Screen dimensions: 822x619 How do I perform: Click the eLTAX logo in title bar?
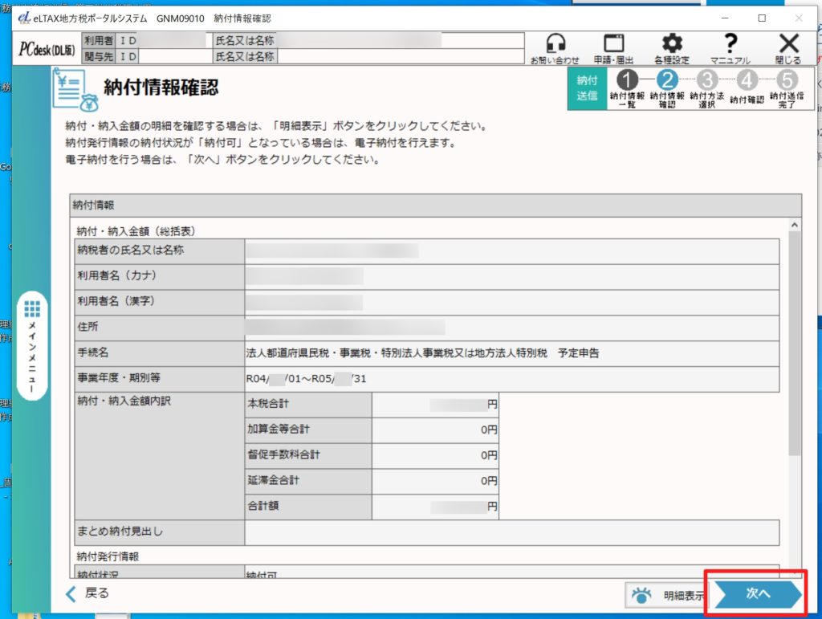point(22,18)
